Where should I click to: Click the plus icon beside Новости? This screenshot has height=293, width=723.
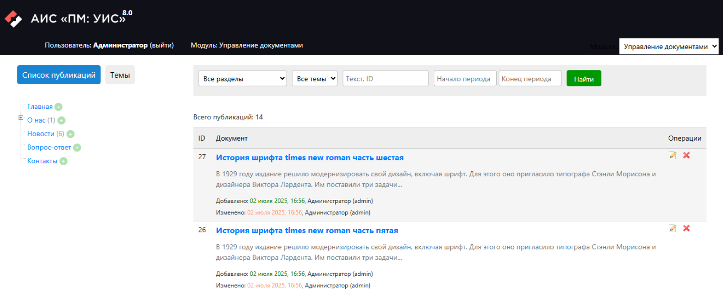click(x=70, y=134)
